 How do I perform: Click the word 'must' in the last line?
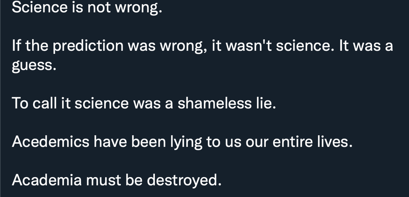[104, 180]
